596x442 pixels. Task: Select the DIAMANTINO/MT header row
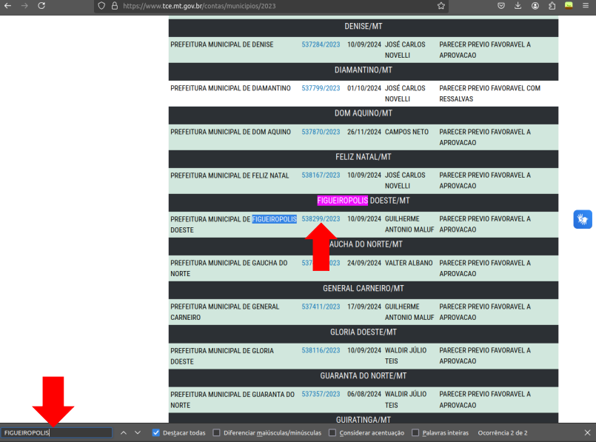pos(364,70)
